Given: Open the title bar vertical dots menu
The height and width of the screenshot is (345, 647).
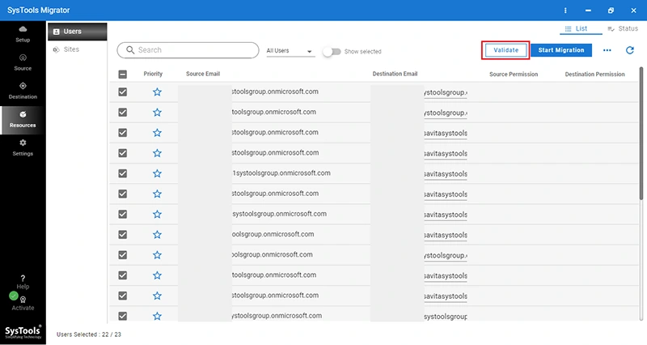Looking at the screenshot, I should pyautogui.click(x=565, y=11).
